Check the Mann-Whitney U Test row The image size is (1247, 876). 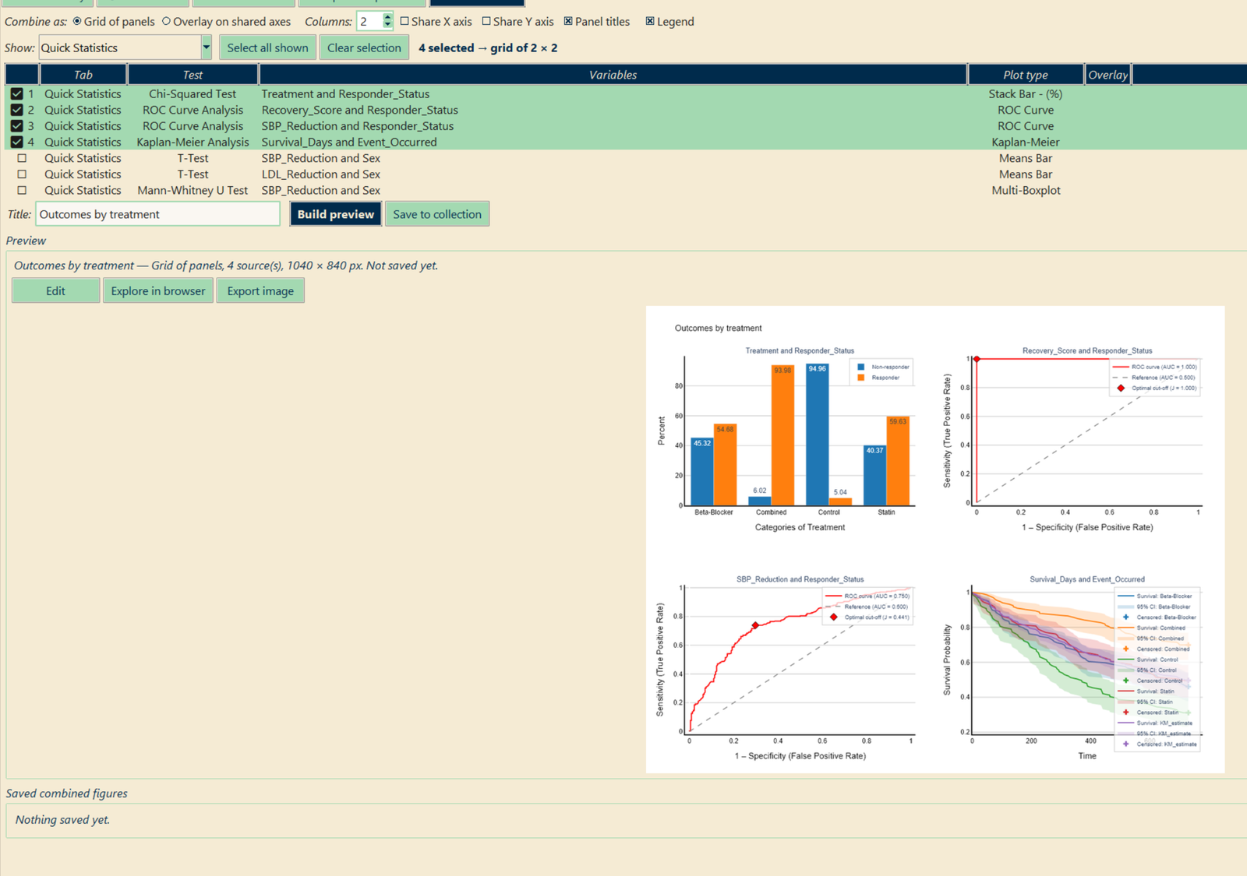[x=22, y=190]
